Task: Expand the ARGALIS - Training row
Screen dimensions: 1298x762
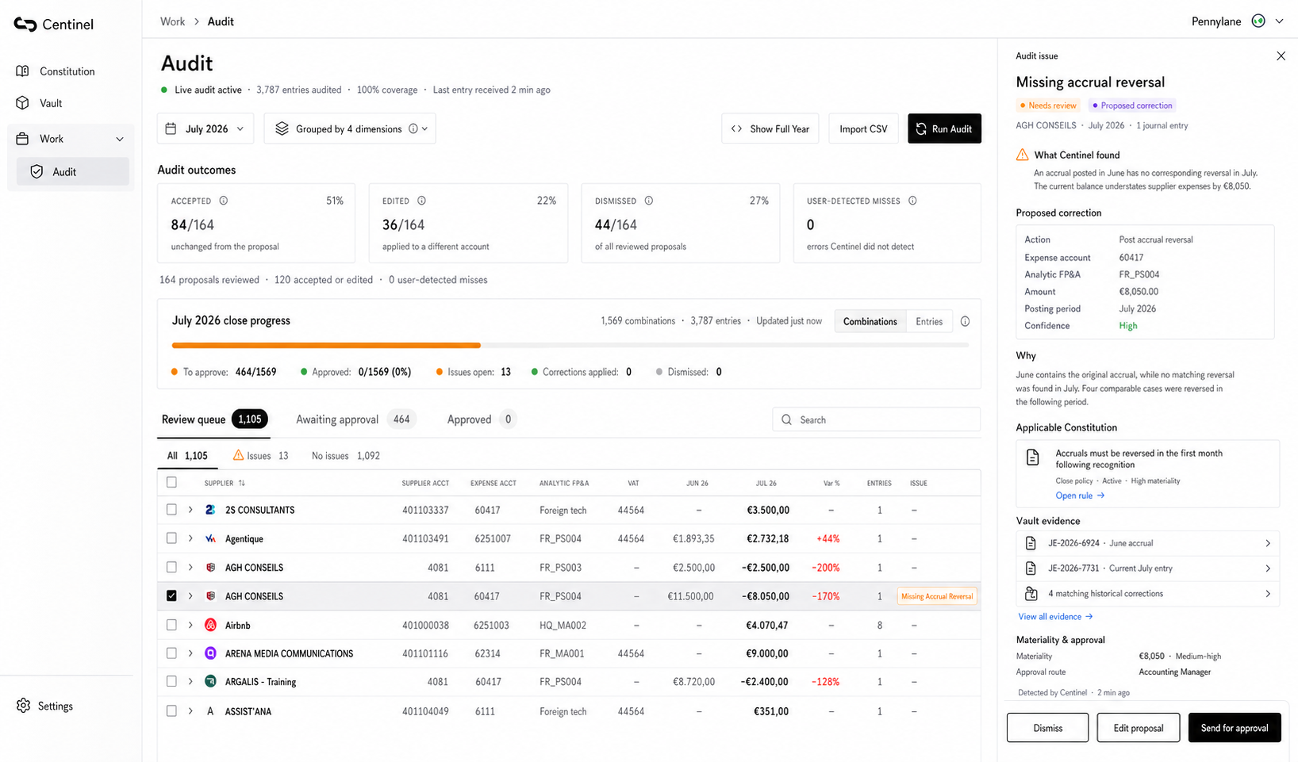Action: (190, 681)
